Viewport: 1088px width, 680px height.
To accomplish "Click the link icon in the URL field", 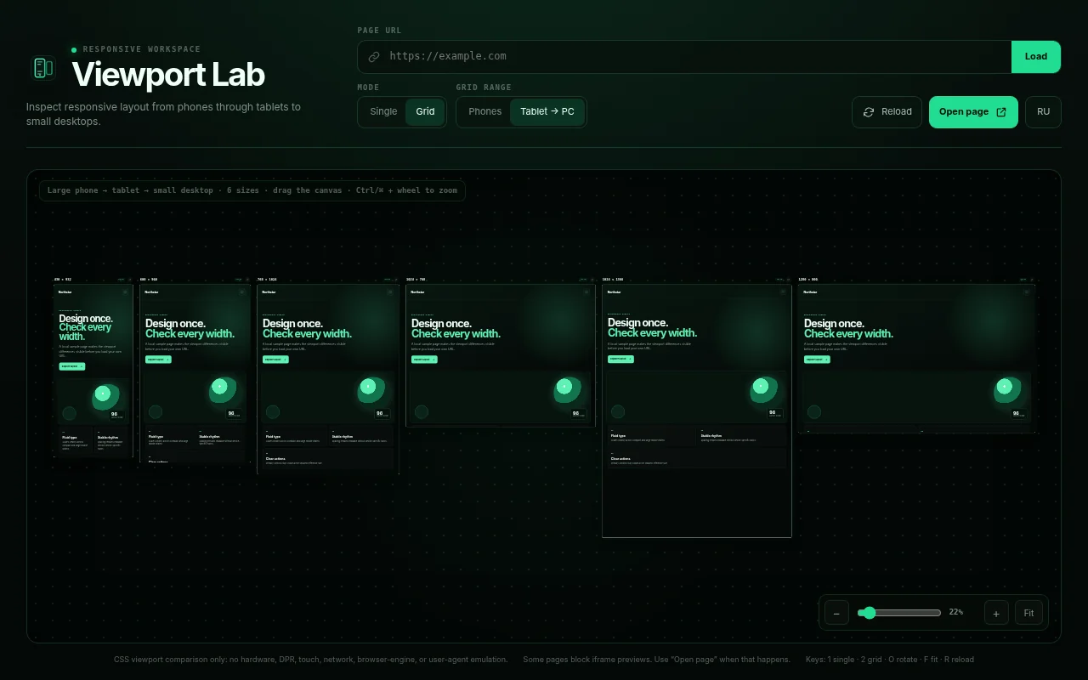I will click(x=374, y=57).
